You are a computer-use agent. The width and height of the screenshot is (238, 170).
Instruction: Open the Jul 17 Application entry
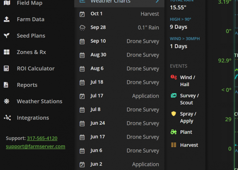(x=119, y=96)
